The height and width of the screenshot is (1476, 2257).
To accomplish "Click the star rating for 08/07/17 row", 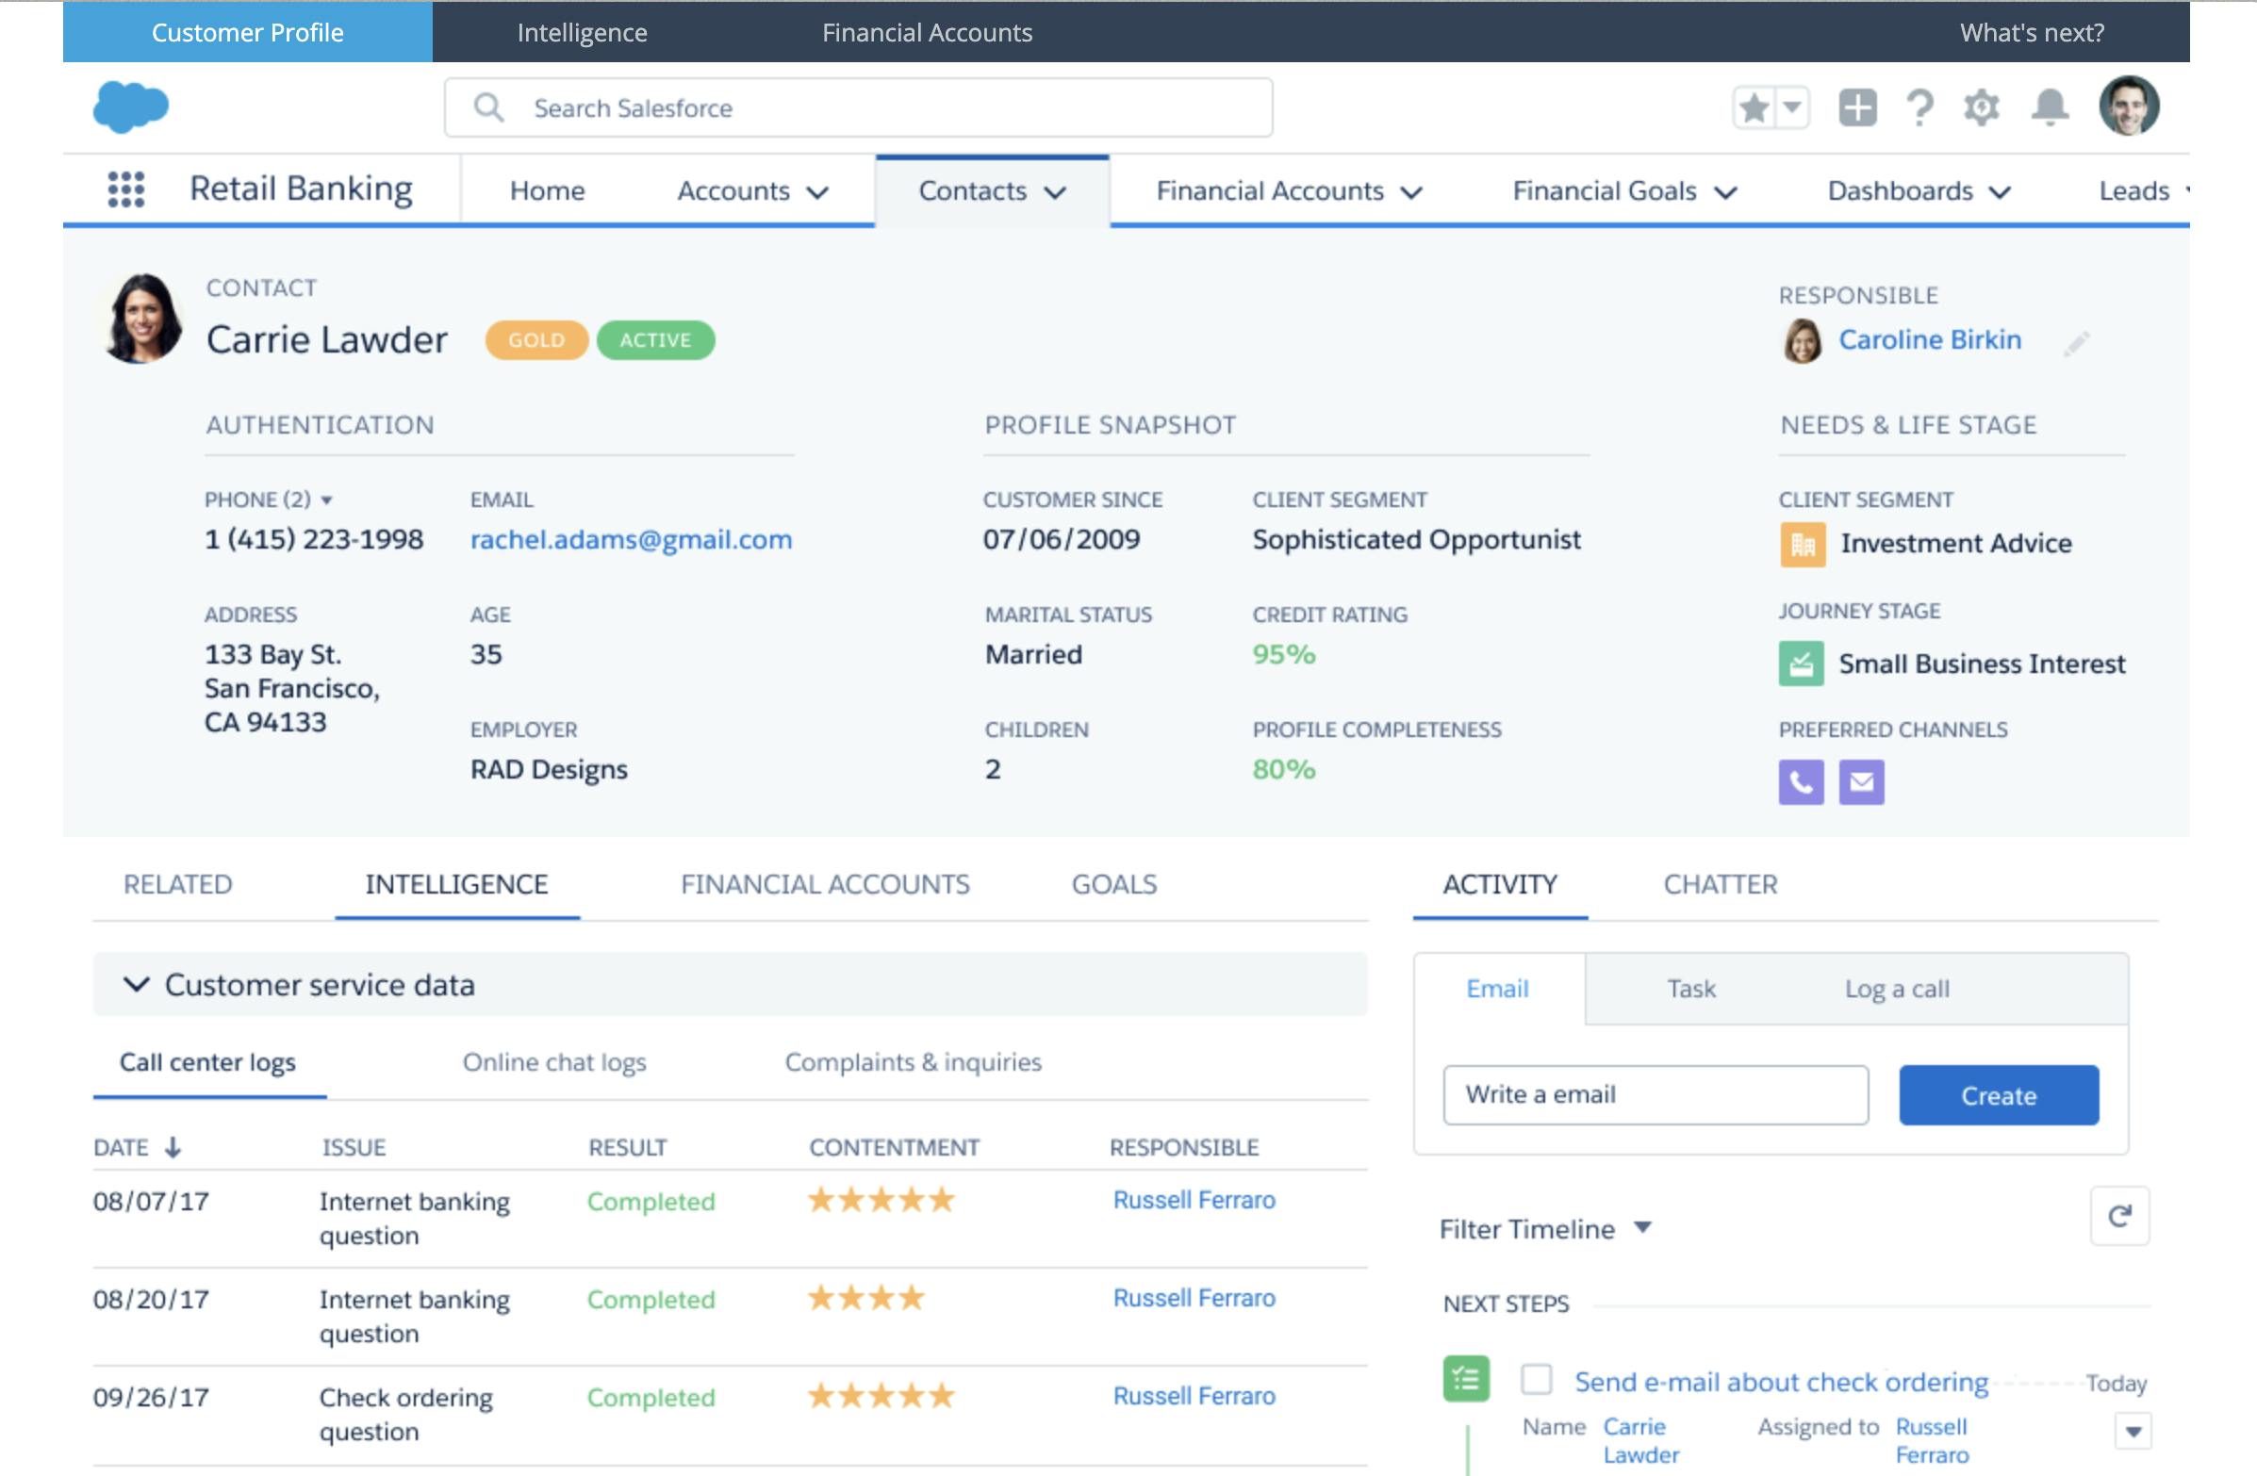I will coord(881,1200).
